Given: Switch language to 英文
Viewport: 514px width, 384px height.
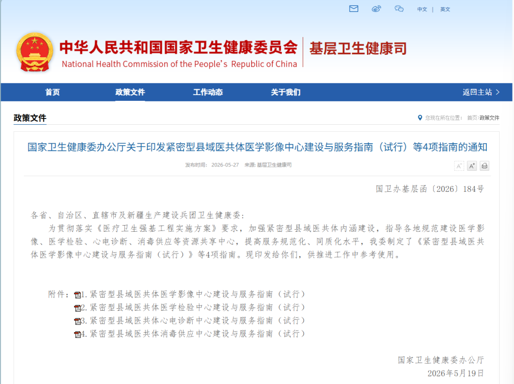Looking at the screenshot, I should 445,9.
